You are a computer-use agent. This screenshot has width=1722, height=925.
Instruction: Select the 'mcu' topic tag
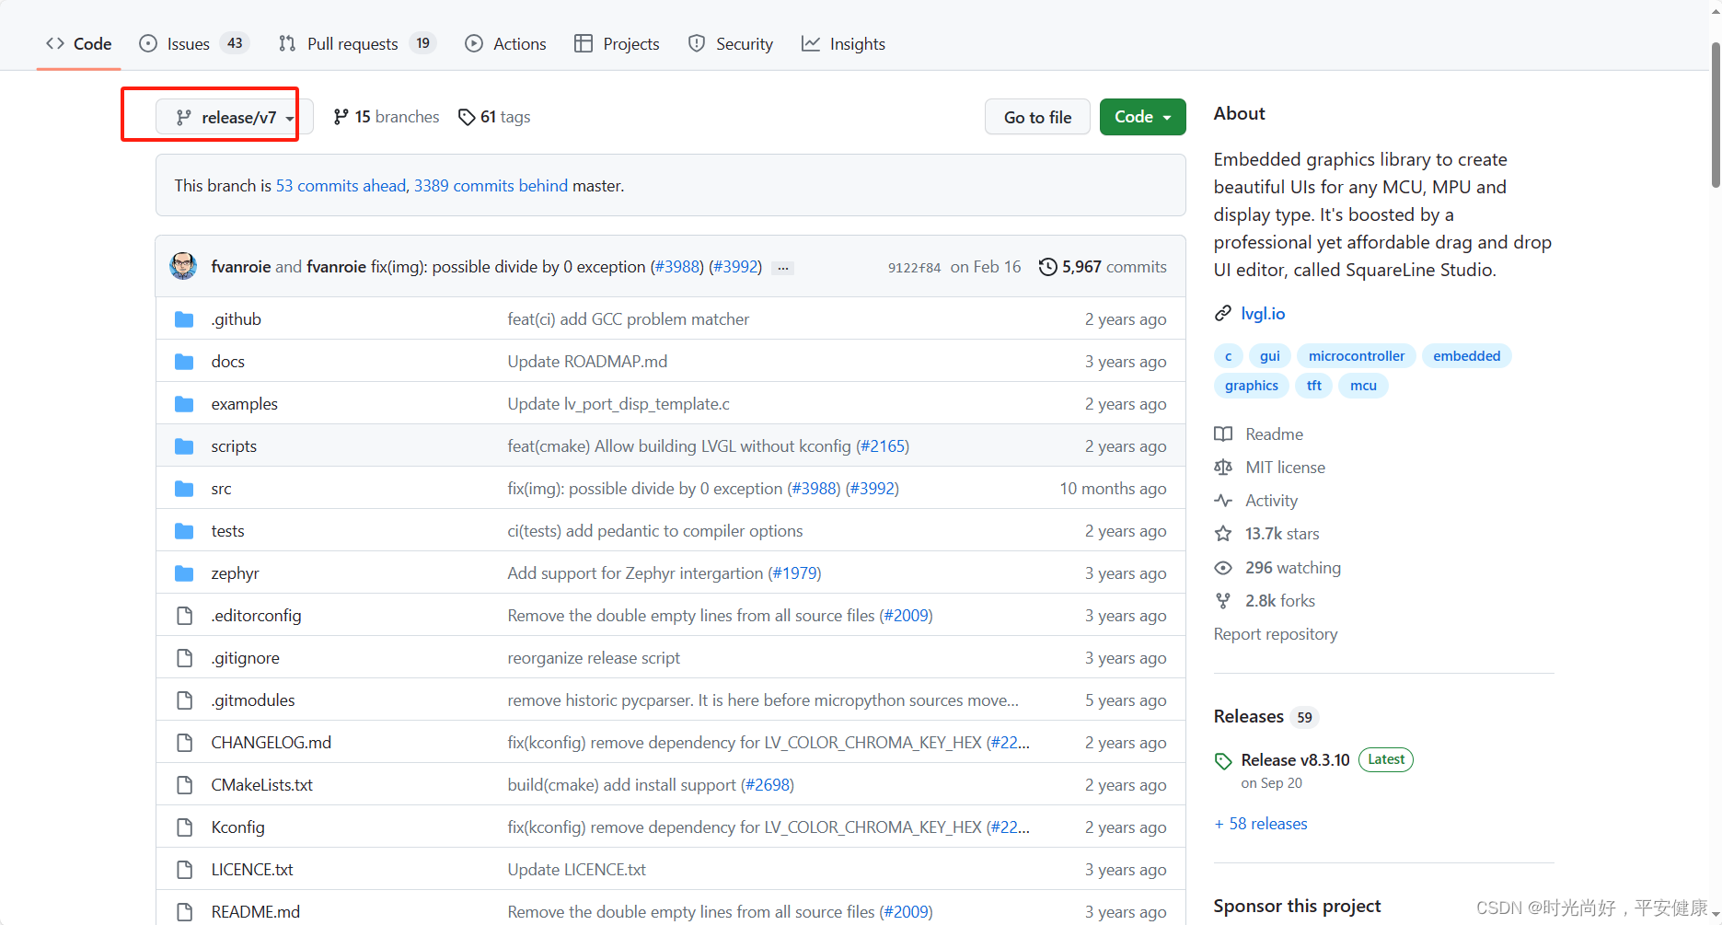(1363, 386)
